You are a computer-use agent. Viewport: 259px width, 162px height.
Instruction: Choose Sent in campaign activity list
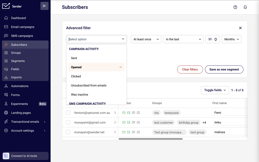coord(96,58)
